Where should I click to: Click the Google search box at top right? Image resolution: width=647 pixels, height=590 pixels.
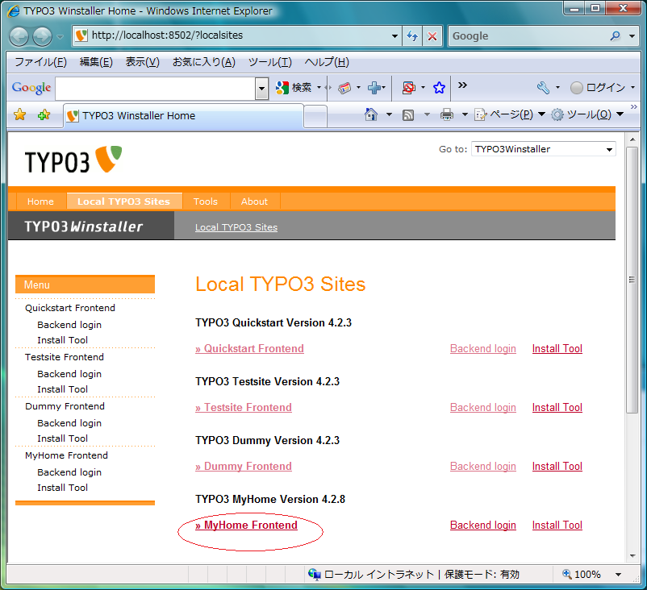[529, 36]
